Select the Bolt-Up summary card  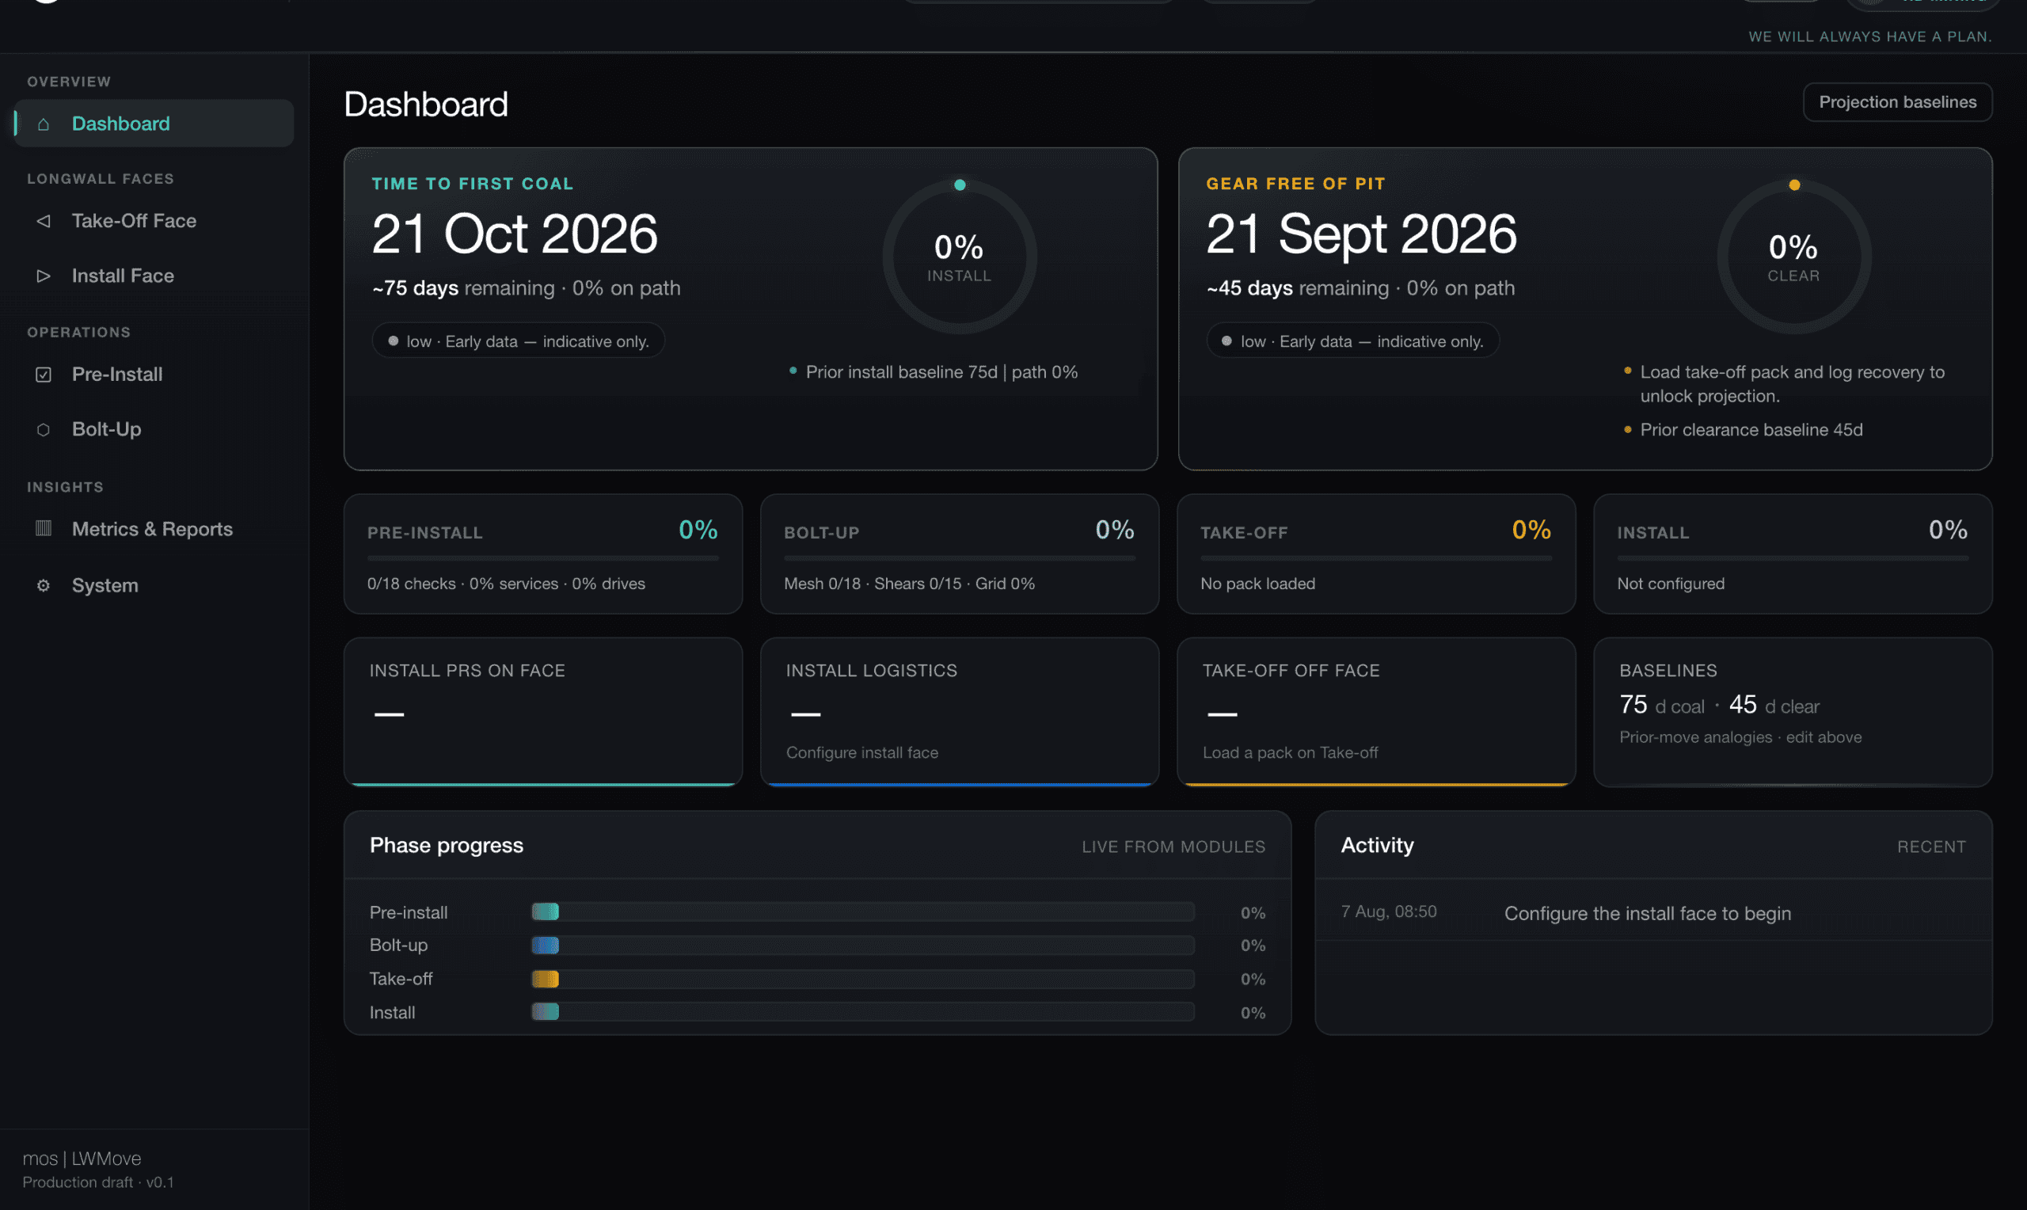pos(960,554)
